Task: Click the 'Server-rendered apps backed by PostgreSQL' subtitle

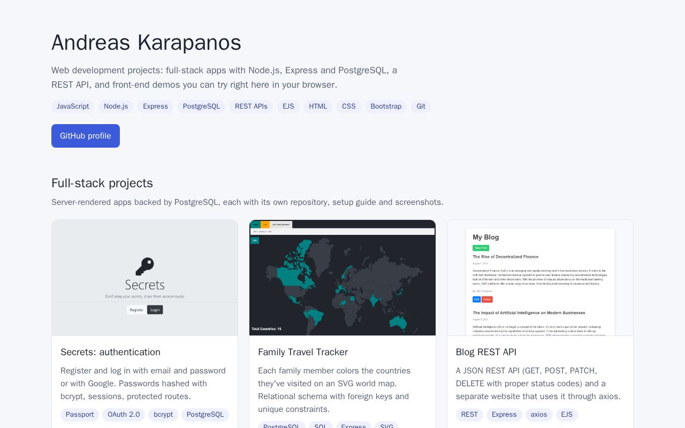Action: pos(247,202)
